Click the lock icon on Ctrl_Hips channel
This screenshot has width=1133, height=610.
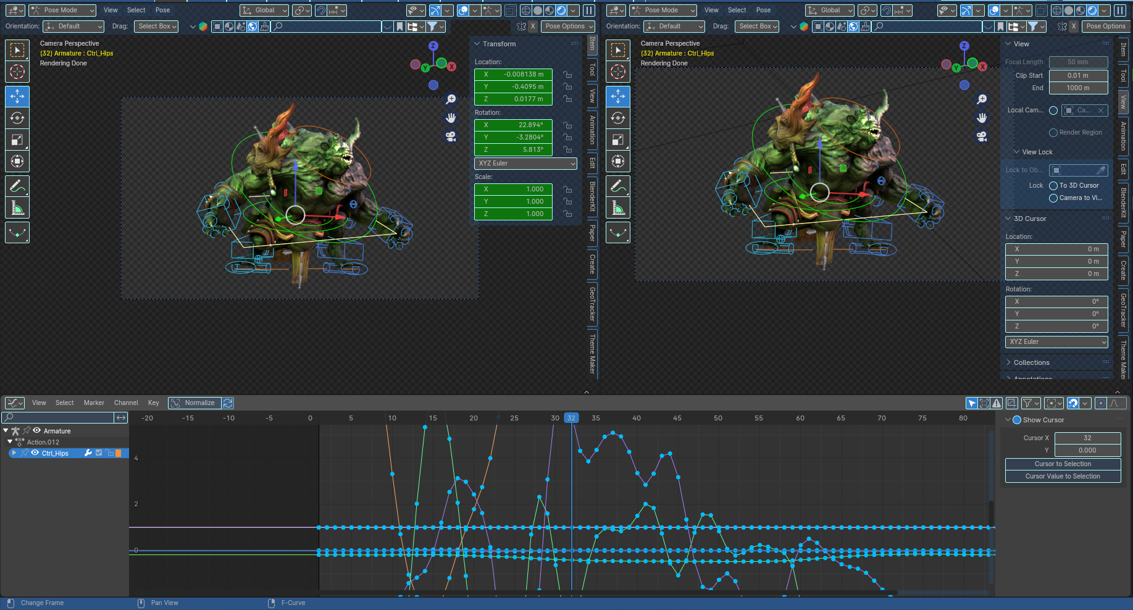pos(109,453)
